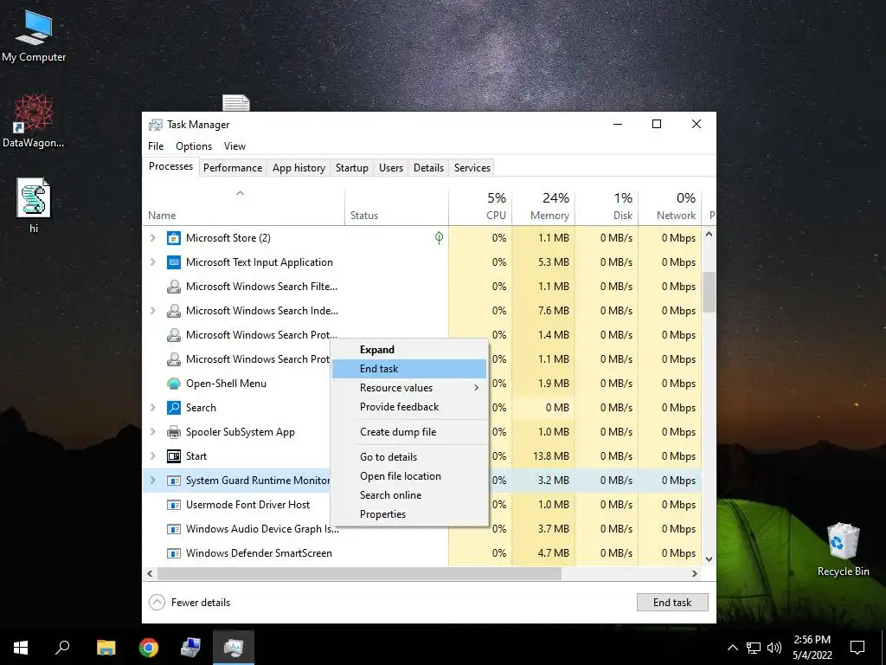Click the Task Manager title bar icon
Viewport: 886px width, 665px height.
pyautogui.click(x=156, y=125)
